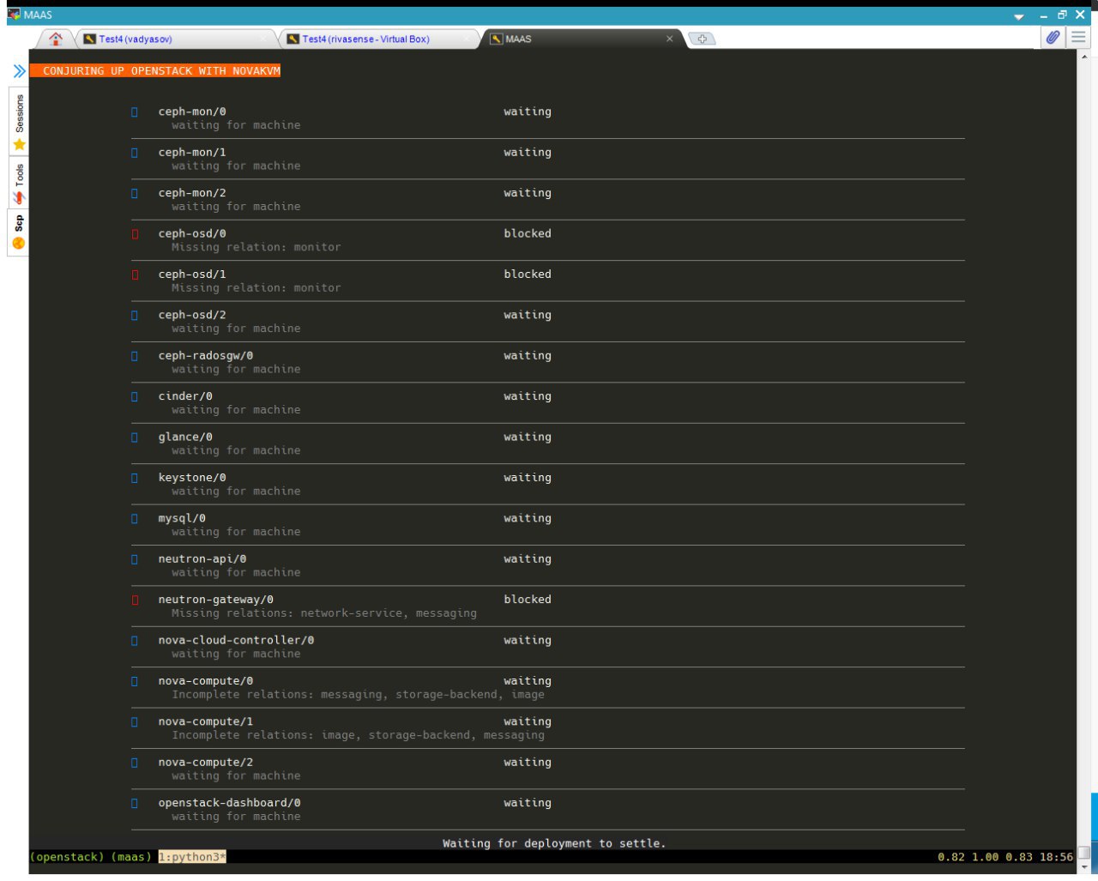This screenshot has width=1098, height=881.
Task: Click the red status square beside neutron-gateway/0
Action: (x=135, y=600)
